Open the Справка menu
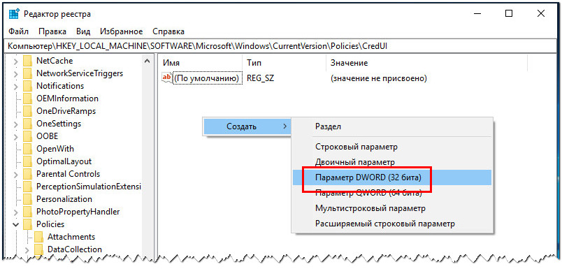 point(168,31)
